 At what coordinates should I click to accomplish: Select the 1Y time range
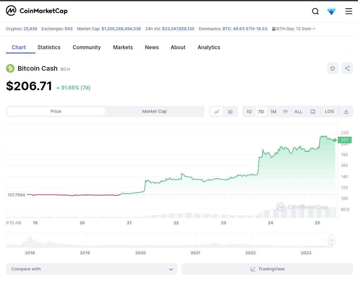pyautogui.click(x=285, y=111)
